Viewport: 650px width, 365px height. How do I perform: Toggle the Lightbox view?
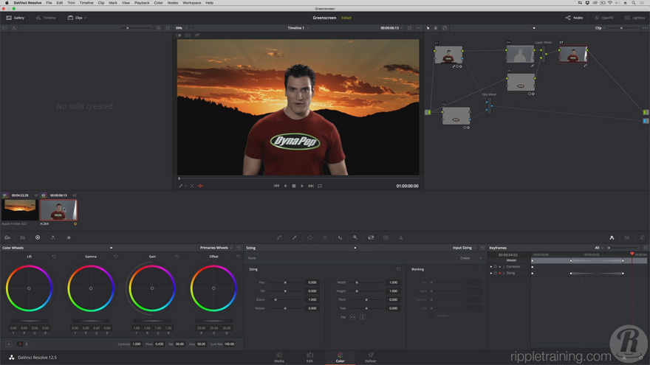[634, 18]
